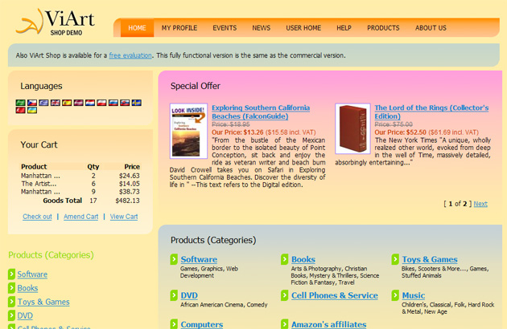Viewport: 507px width, 329px height.
Task: Click green arrow beside sidebar Toys & Games
Action: [11, 302]
